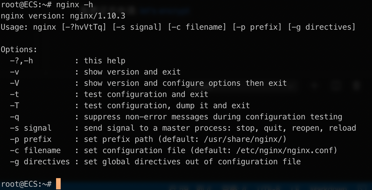Click the /usr/share/nginx/ prefix path
372x190 pixels.
[x=243, y=139]
